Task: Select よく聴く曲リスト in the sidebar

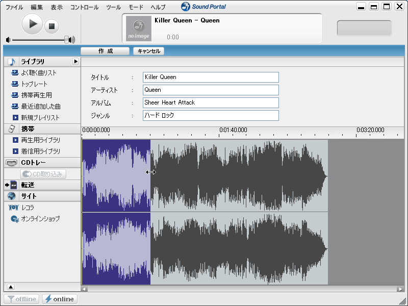Action: point(39,73)
